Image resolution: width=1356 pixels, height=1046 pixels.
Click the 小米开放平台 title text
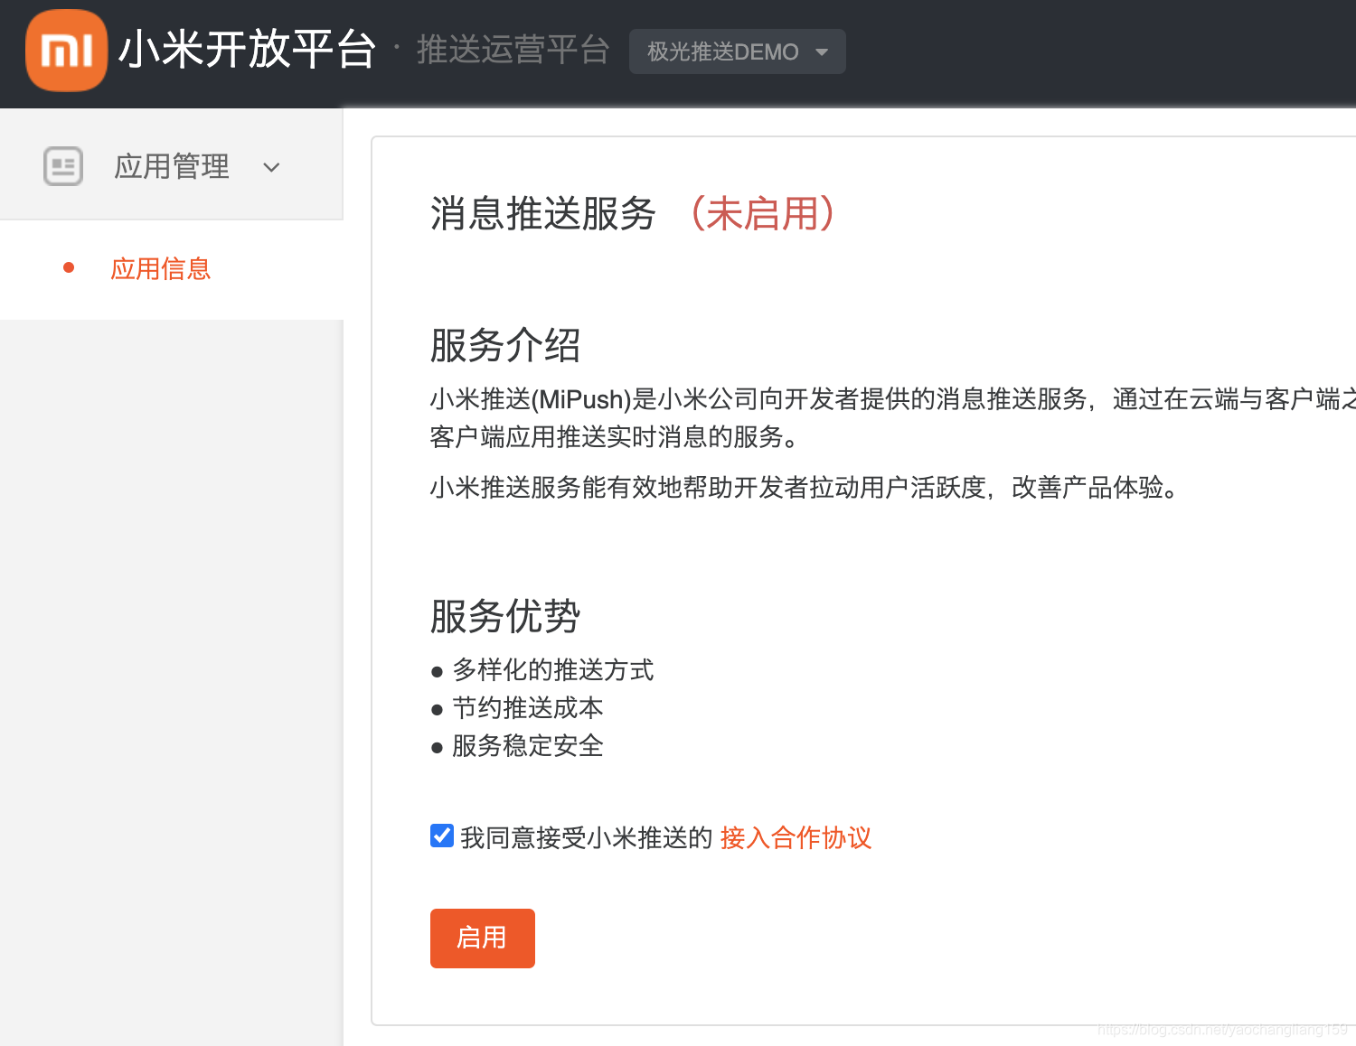(247, 50)
